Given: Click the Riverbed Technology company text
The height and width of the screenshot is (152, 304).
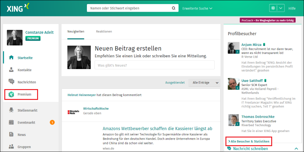Looking at the screenshot, I should [x=256, y=125].
